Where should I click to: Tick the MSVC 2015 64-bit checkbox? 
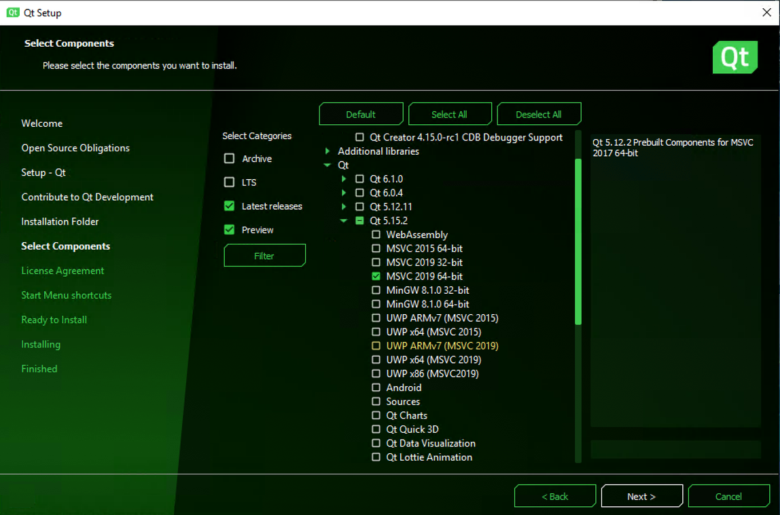tap(376, 248)
